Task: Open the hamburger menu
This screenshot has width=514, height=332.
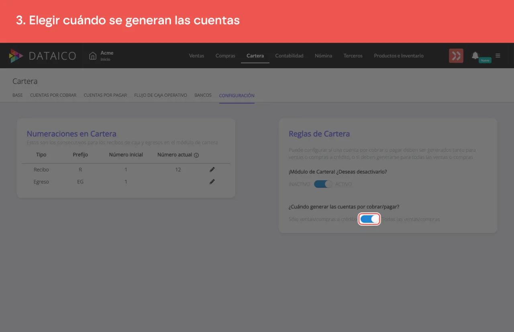Action: coord(498,55)
